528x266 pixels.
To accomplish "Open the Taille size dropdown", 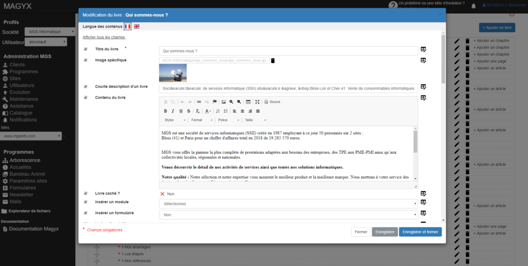I will click(x=255, y=120).
